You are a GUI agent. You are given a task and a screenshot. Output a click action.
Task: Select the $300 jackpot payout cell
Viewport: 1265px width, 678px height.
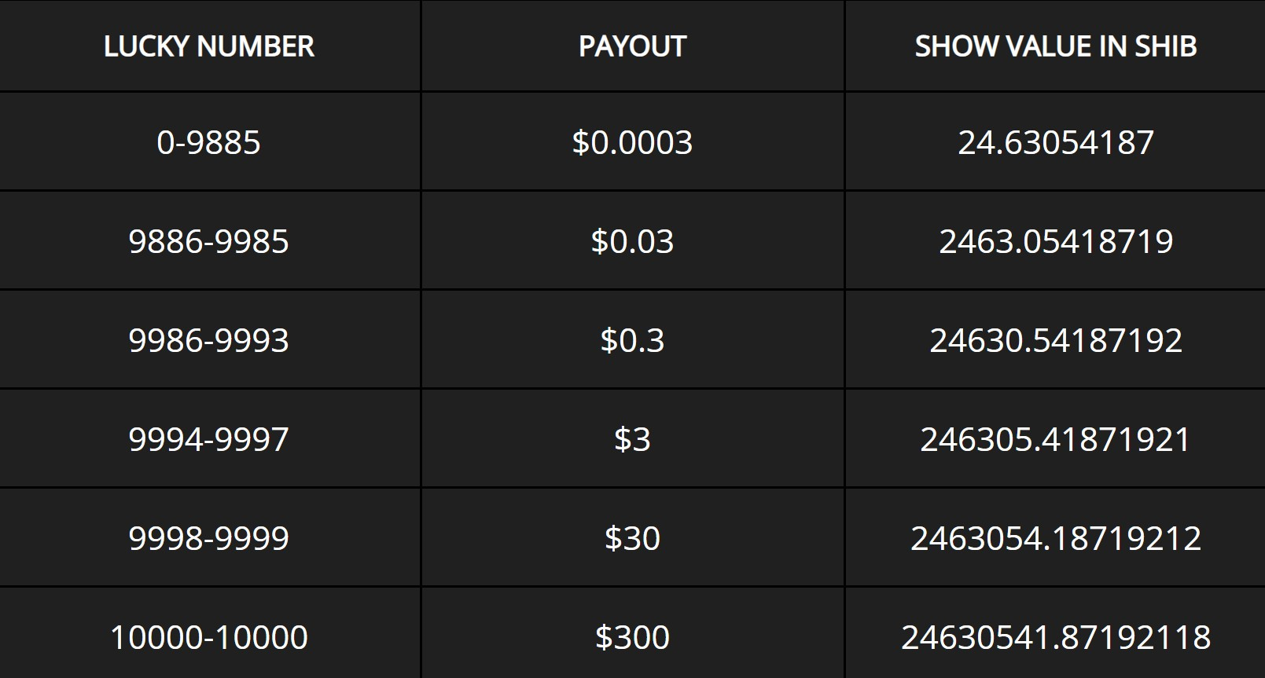pos(632,637)
